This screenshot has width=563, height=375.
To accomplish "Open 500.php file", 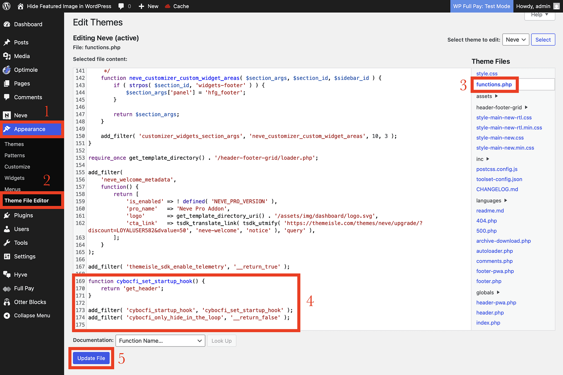I will coord(486,231).
